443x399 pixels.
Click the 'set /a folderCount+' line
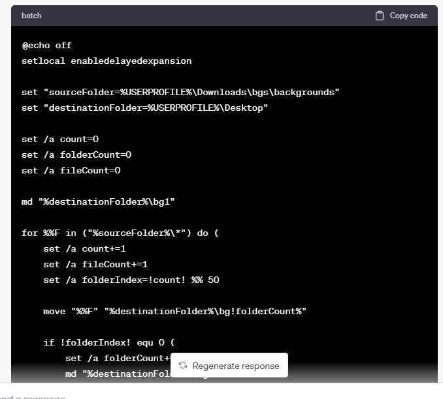click(x=118, y=358)
